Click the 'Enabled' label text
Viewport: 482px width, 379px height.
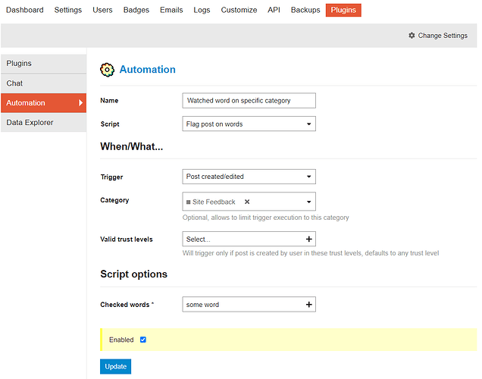(x=121, y=340)
